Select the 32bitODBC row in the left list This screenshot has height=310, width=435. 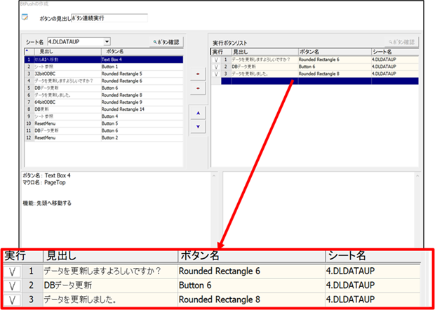[x=104, y=74]
